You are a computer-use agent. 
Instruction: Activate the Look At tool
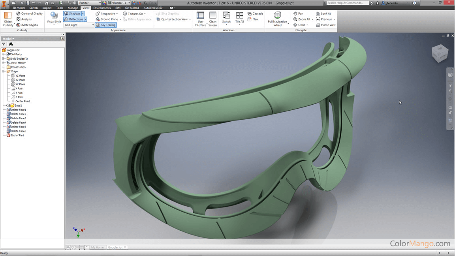point(318,13)
